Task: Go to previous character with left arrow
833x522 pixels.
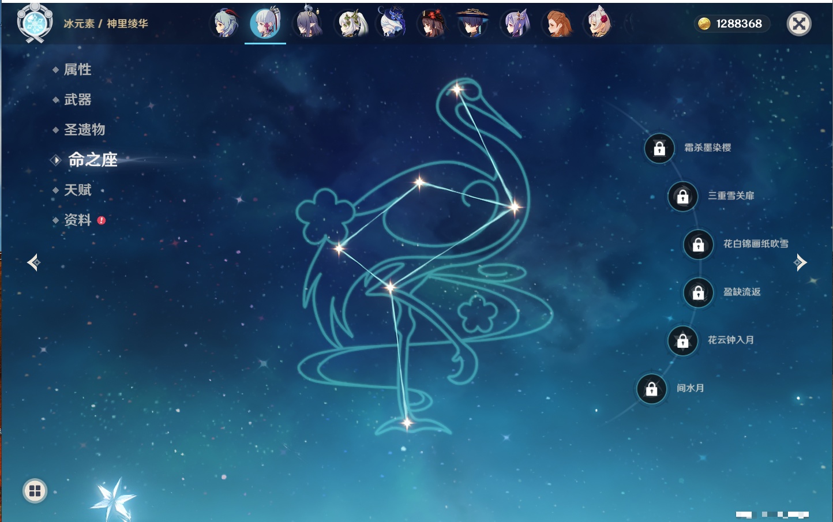Action: (x=33, y=262)
